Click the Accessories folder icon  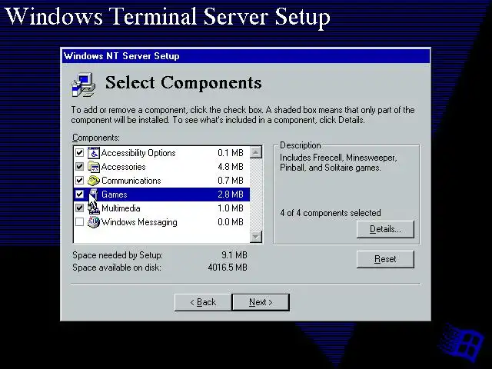94,167
